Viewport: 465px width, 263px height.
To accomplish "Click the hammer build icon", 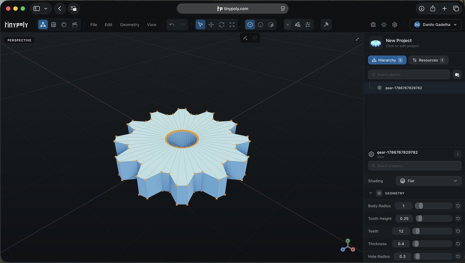I will [x=326, y=25].
